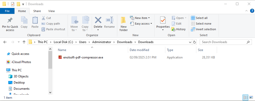Sort by Size column header
Screen dimensions: 255x101
point(206,50)
